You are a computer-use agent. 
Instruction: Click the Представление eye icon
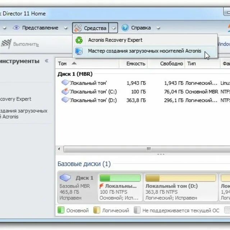point(16,28)
